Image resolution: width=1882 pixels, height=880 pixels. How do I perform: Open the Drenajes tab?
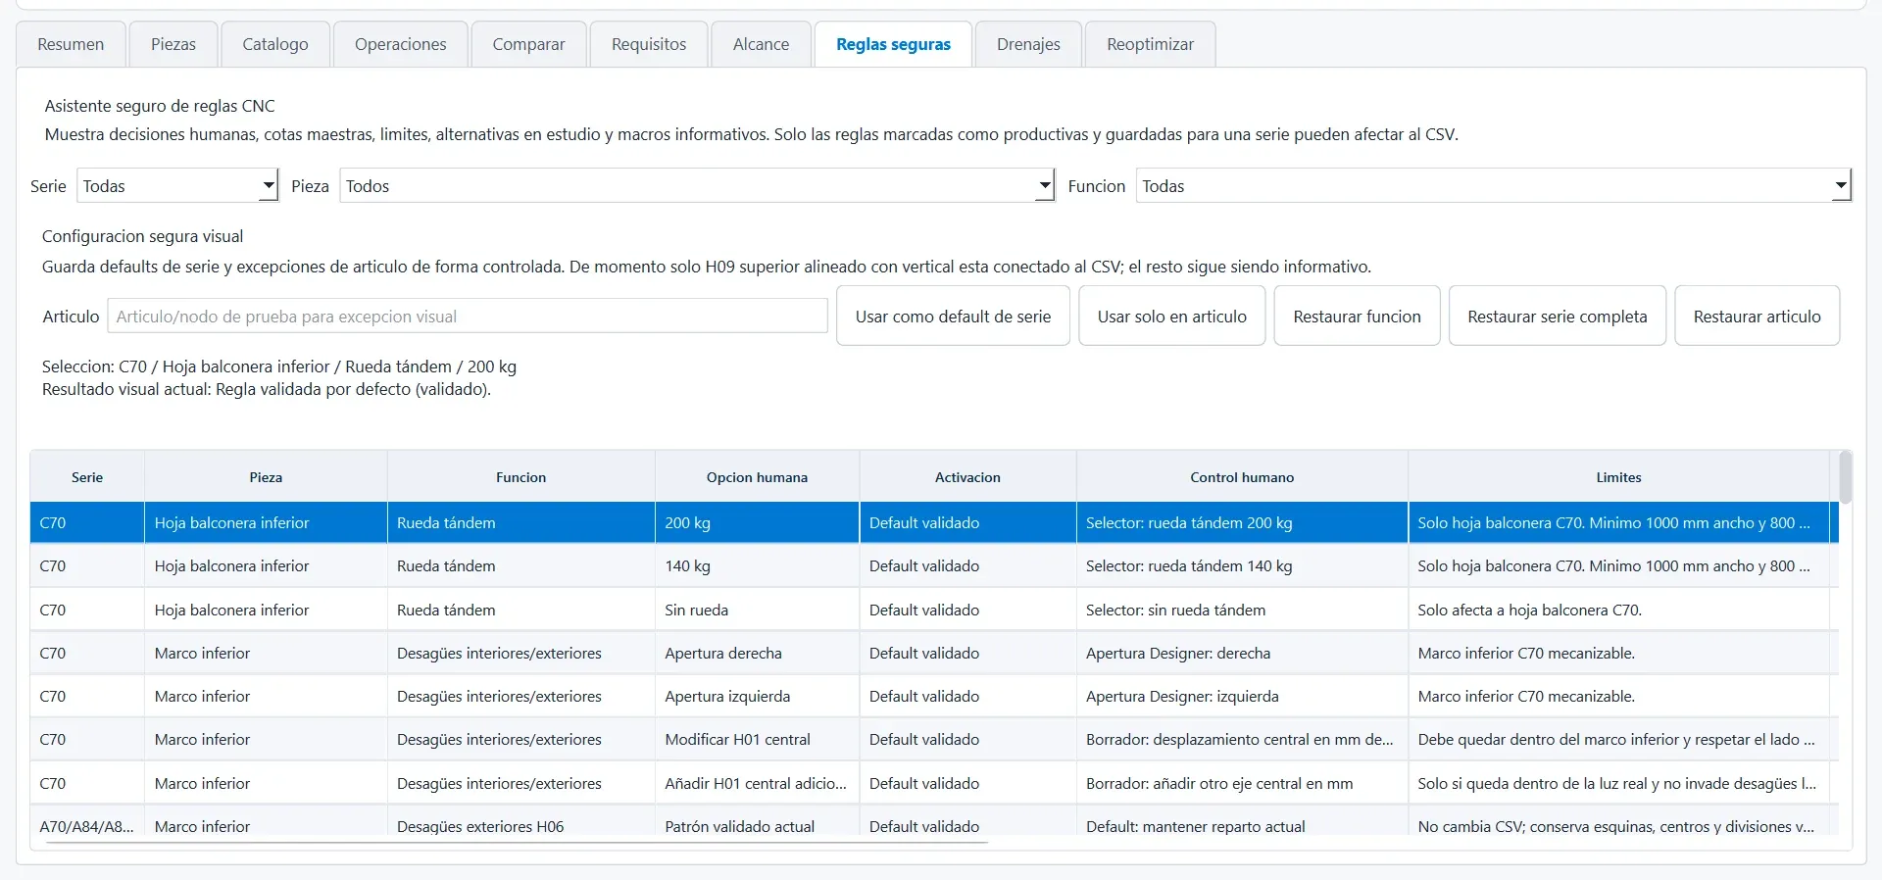point(1029,44)
